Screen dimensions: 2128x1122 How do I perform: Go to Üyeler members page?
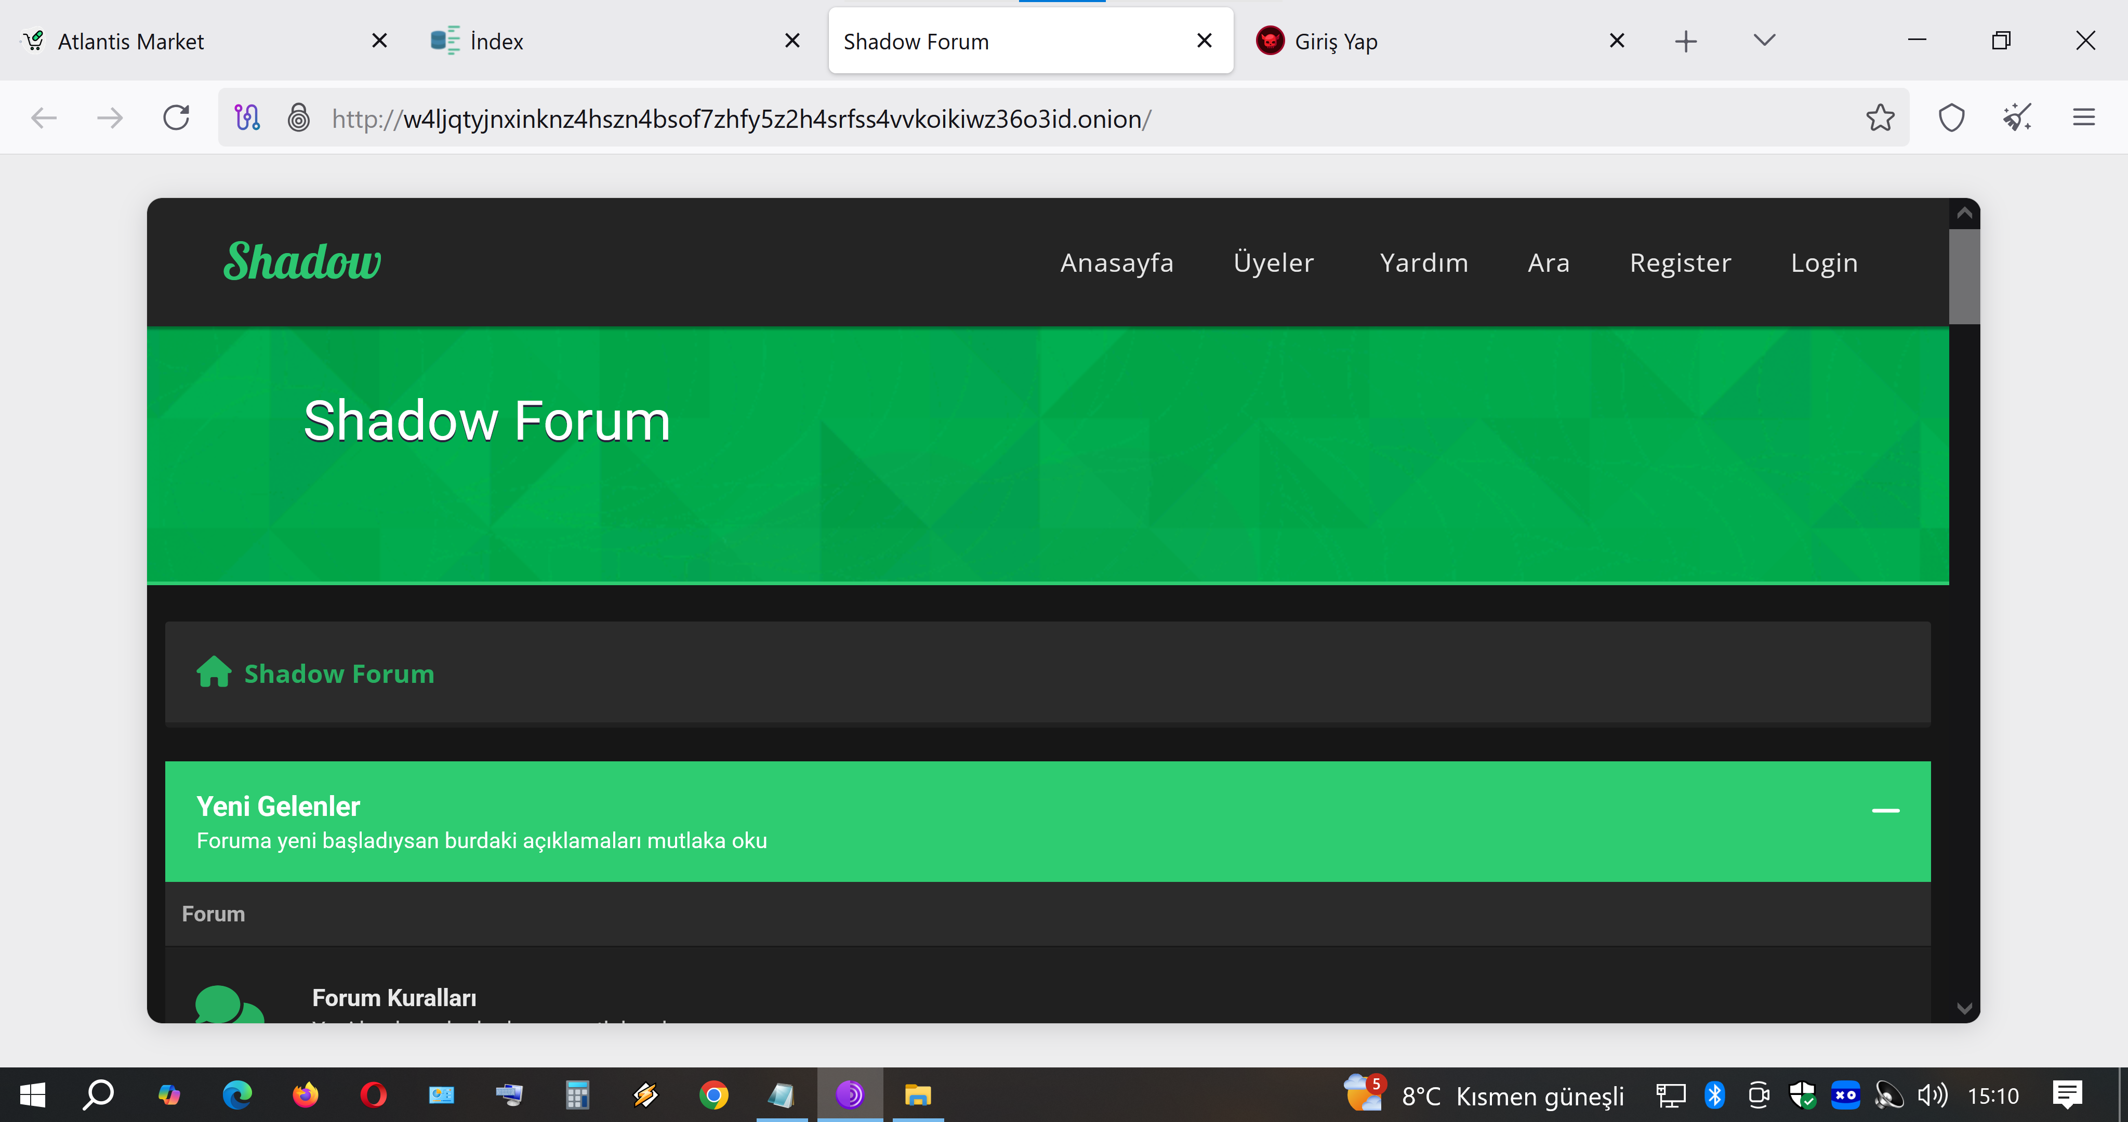[1273, 263]
